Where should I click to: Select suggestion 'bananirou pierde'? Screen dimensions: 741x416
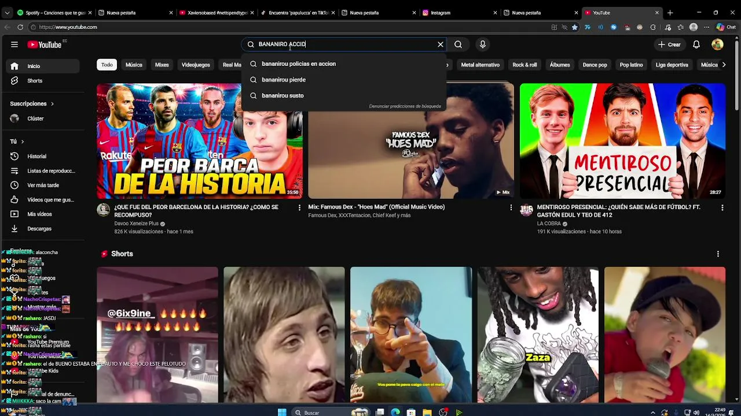click(x=344, y=80)
